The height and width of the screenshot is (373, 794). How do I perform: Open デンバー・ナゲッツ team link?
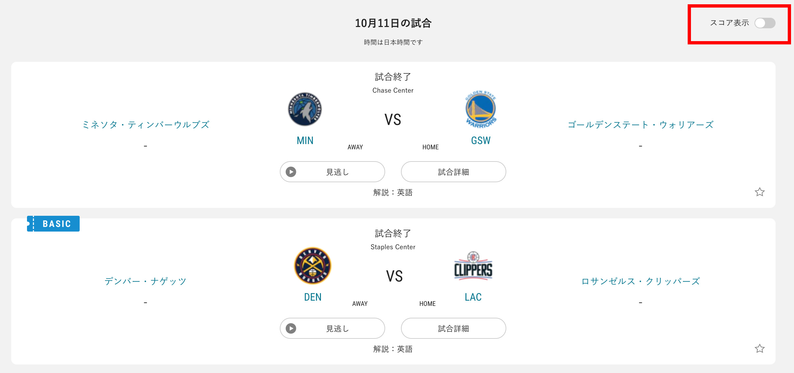146,281
